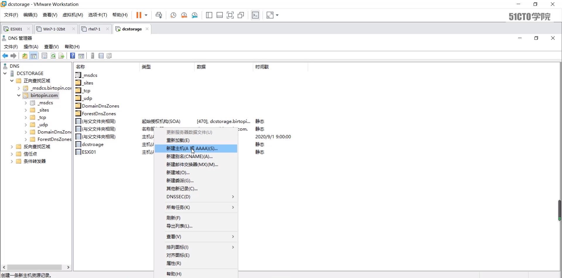Viewport: 562px width, 278px height.
Task: Expand the _sites folder in the tree
Action: (26, 110)
